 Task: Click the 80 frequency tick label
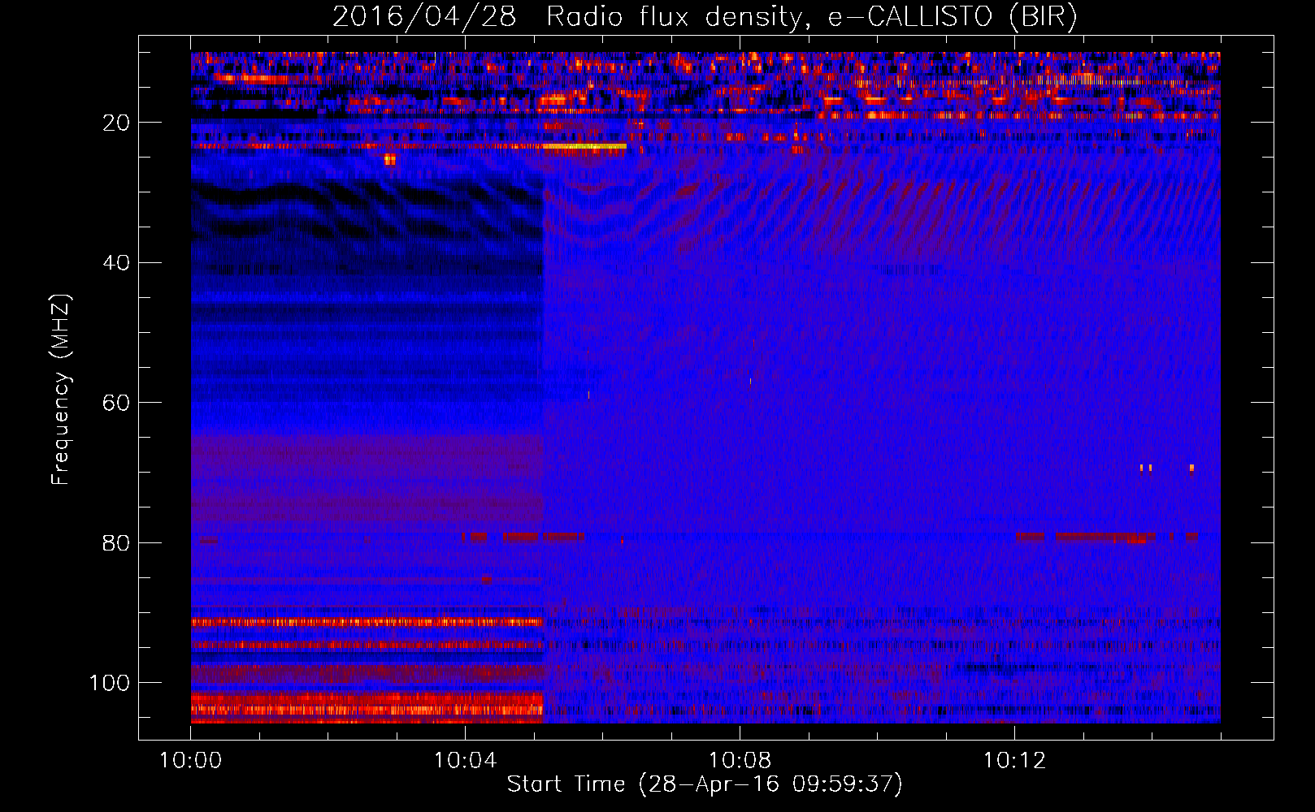tap(116, 542)
